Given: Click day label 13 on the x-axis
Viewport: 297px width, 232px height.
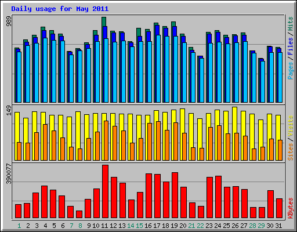Looking at the screenshot, I should tap(122, 226).
